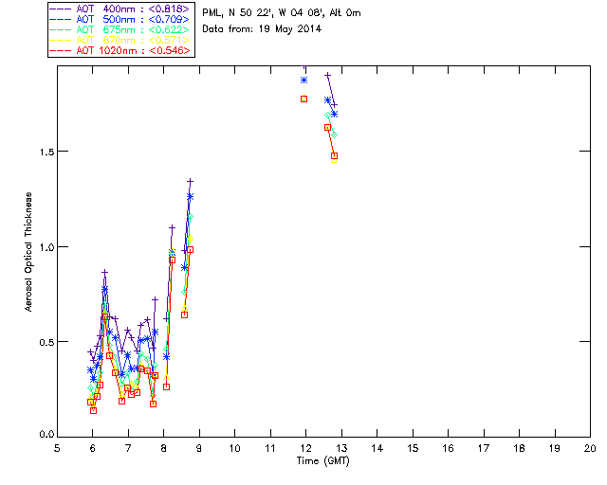Screen dimensions: 607x485
Task: Click the x-axis tick label 15
Action: coord(413,449)
